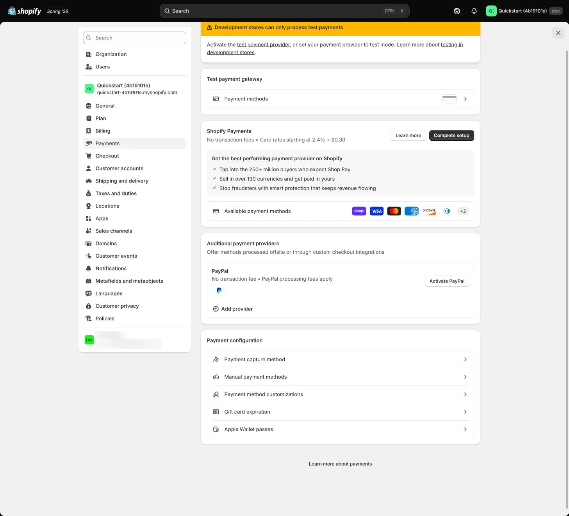Open Languages settings

[135, 294]
